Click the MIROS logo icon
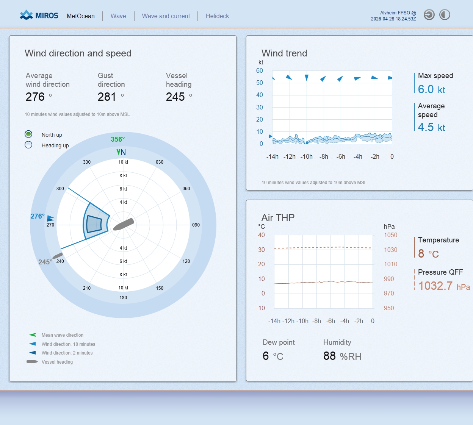 pos(27,15)
